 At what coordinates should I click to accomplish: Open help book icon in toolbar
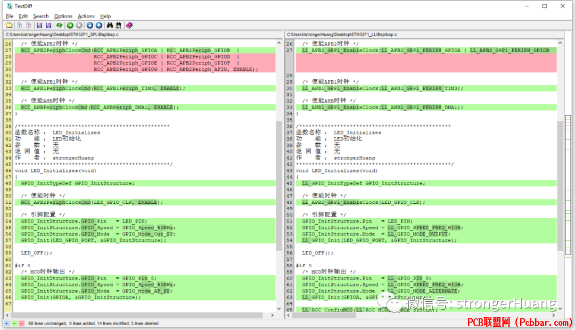[129, 26]
